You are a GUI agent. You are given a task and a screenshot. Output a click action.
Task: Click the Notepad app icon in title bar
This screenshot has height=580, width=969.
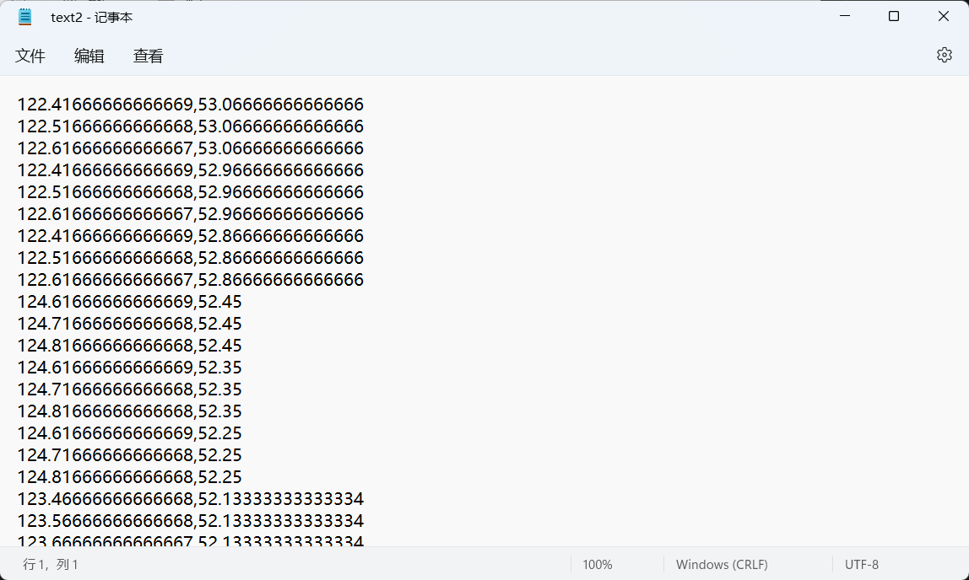[24, 17]
